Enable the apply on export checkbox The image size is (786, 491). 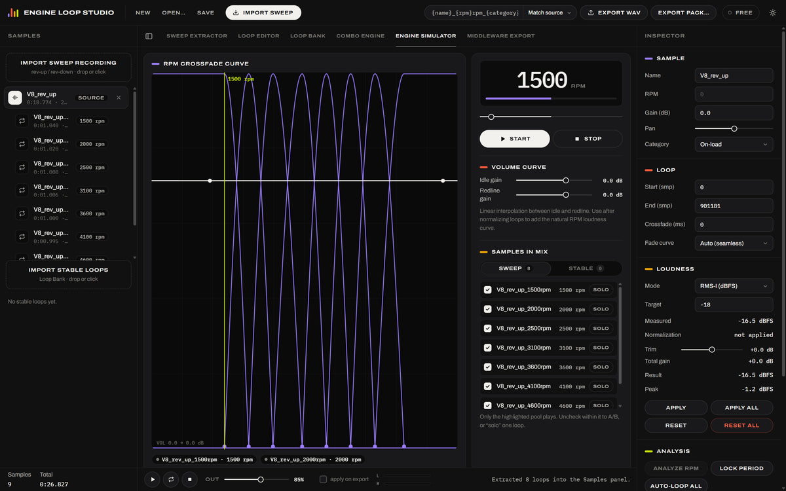tap(323, 479)
